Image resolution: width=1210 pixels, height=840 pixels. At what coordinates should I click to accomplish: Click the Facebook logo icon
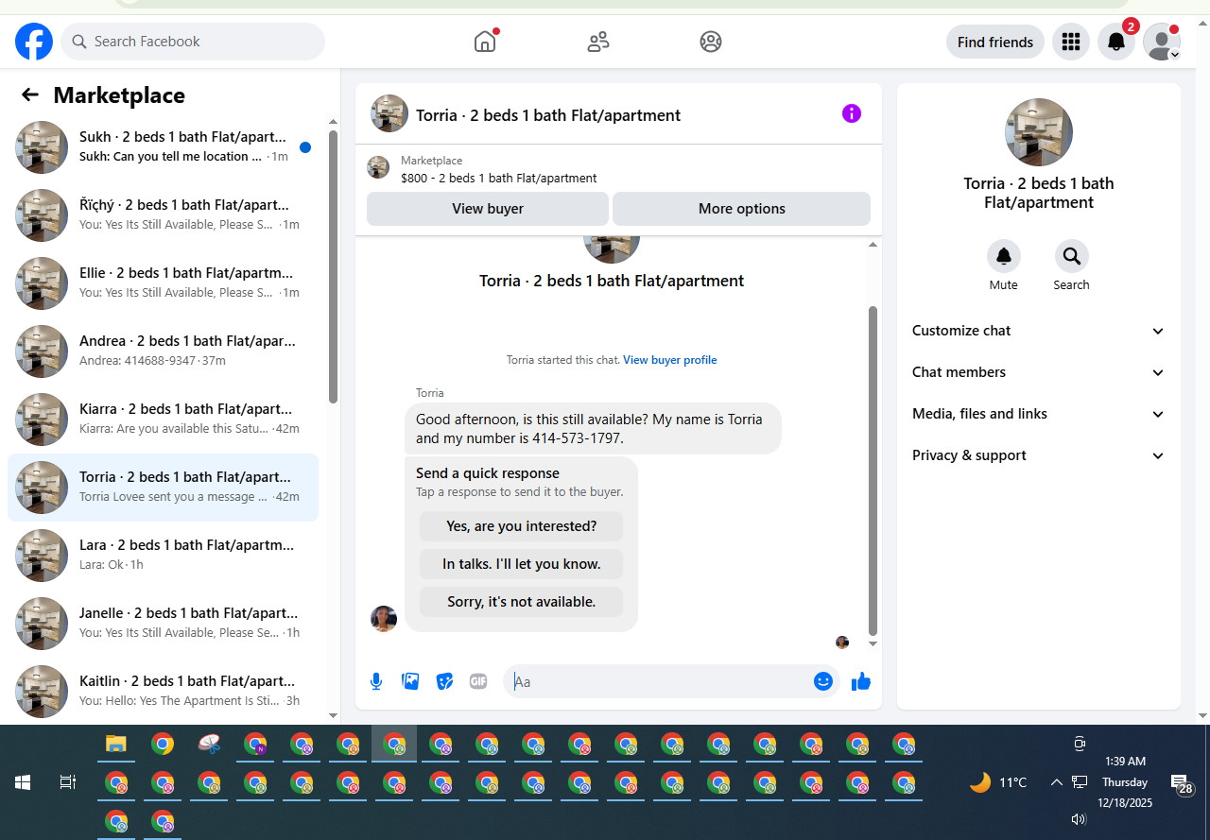coord(34,42)
